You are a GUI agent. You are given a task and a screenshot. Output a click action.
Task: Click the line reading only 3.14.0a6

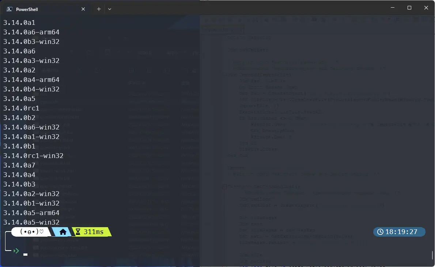tap(19, 51)
